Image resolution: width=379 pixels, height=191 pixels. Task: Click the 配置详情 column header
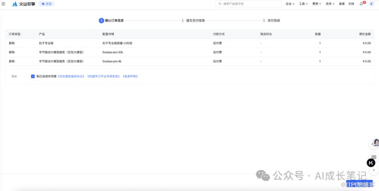click(x=108, y=34)
